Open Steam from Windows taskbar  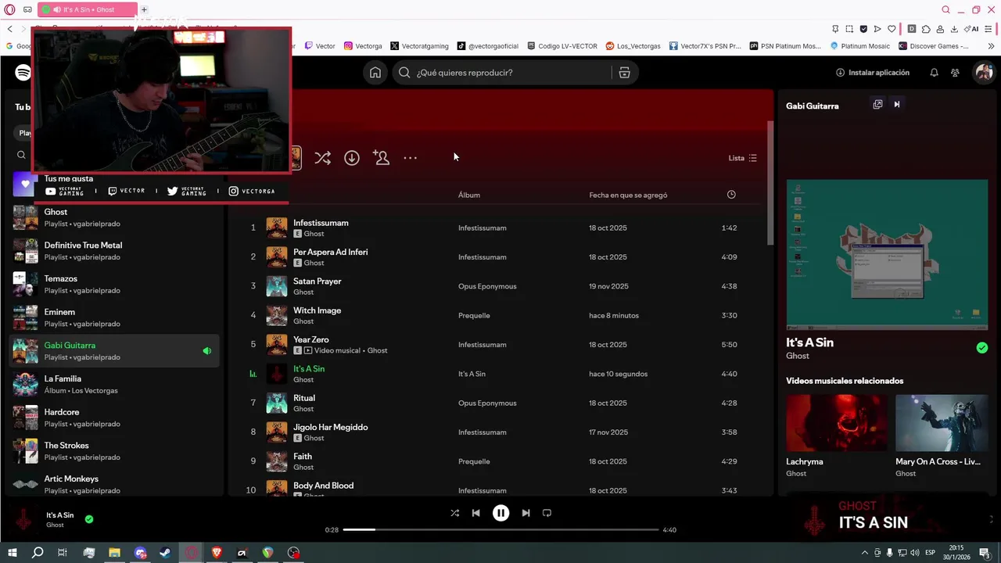pyautogui.click(x=165, y=553)
